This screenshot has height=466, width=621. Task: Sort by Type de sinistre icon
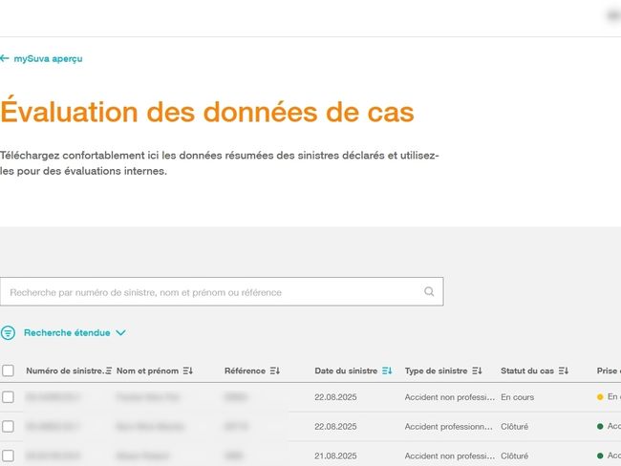[x=477, y=371]
